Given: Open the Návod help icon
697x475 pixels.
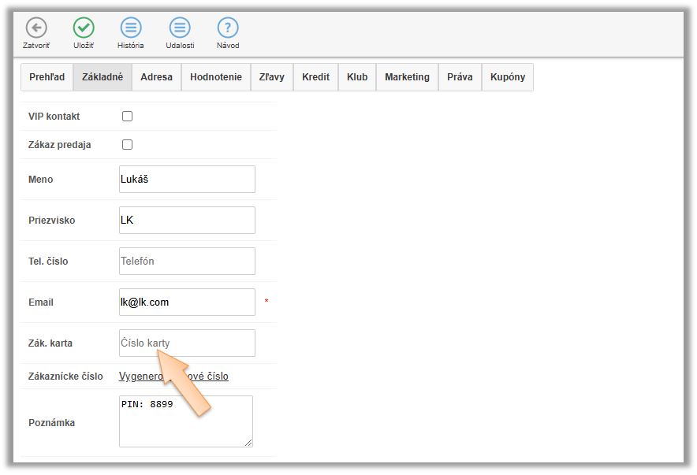Looking at the screenshot, I should coord(228,28).
